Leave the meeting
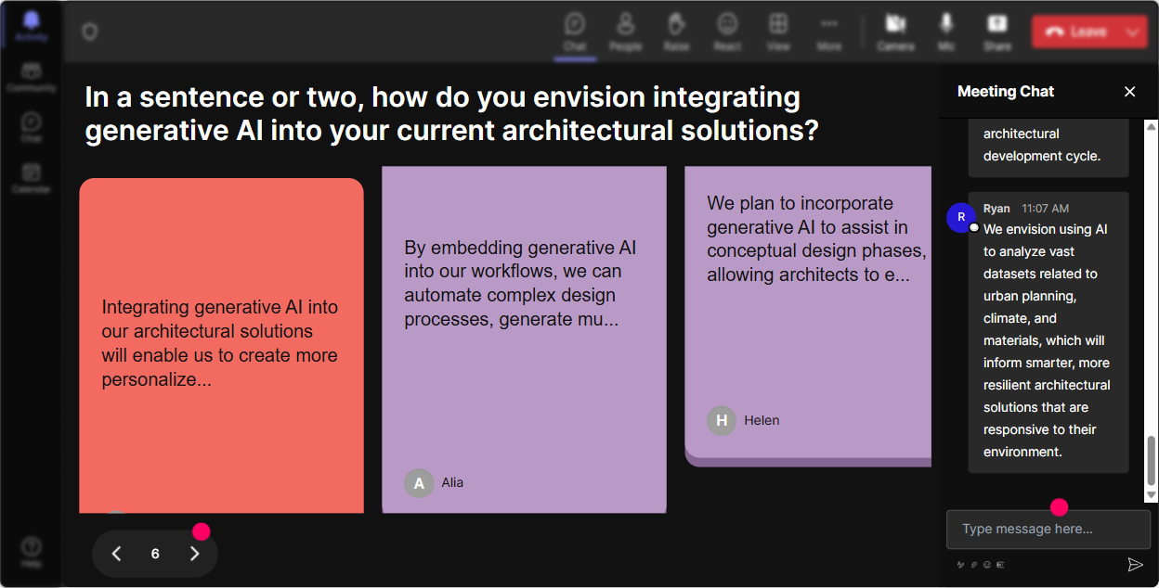This screenshot has width=1159, height=588. (x=1075, y=32)
